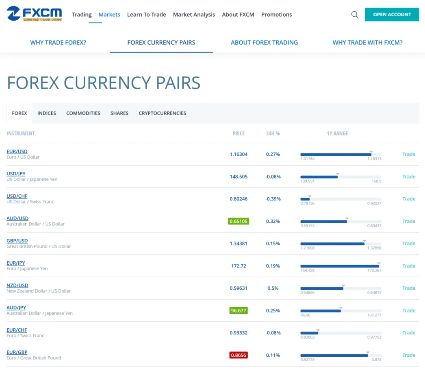425x375 pixels.
Task: Open the GBP/USD instrument link
Action: [17, 241]
